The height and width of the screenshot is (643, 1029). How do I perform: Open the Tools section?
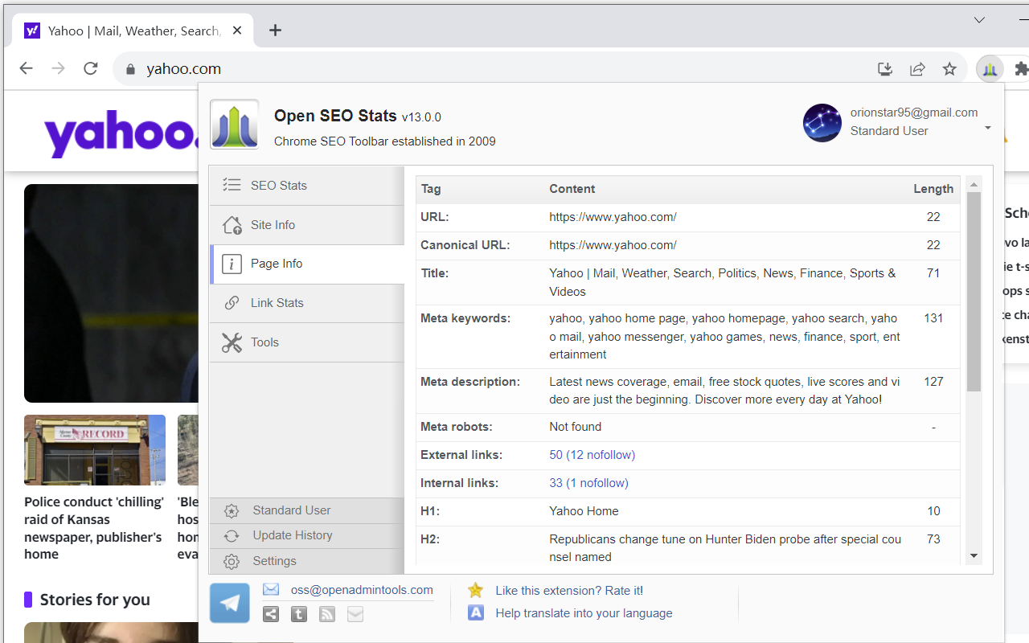[264, 342]
